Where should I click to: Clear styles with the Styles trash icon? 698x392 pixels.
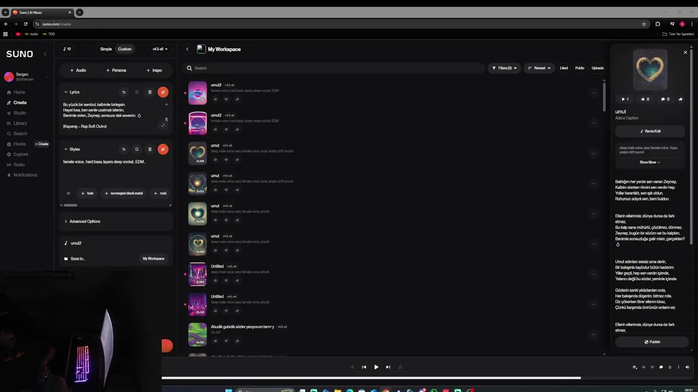149,149
